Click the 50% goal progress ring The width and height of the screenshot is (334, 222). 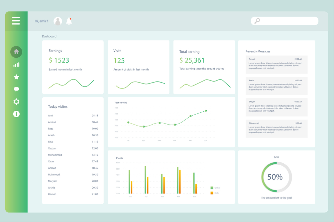277,177
